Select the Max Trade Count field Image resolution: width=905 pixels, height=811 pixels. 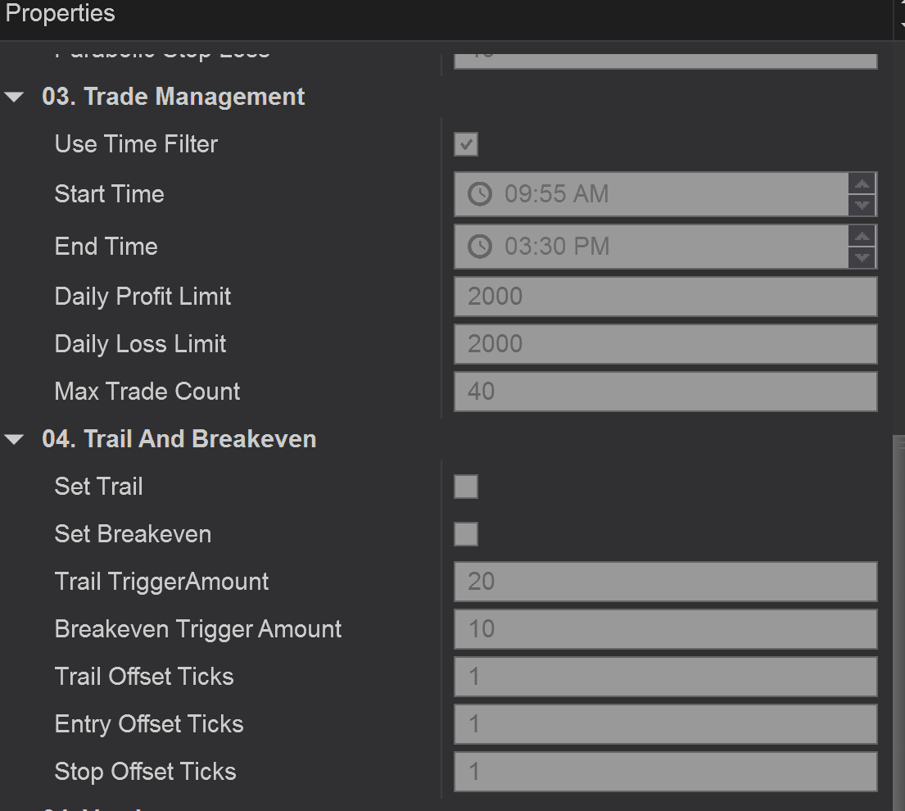665,392
